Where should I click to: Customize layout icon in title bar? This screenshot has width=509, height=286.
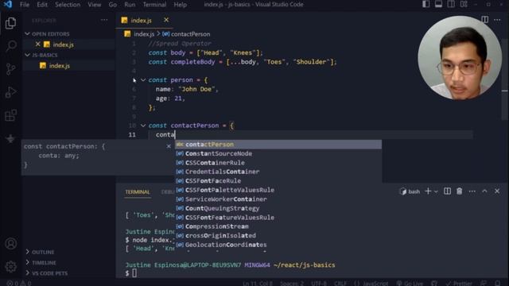(x=464, y=4)
